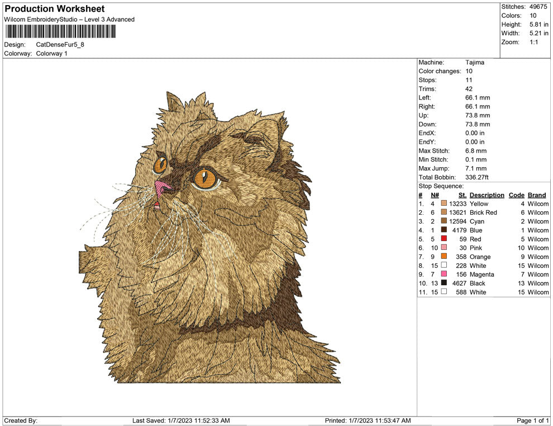Click the Colorway 1 label
This screenshot has height=426, width=553.
coord(51,54)
